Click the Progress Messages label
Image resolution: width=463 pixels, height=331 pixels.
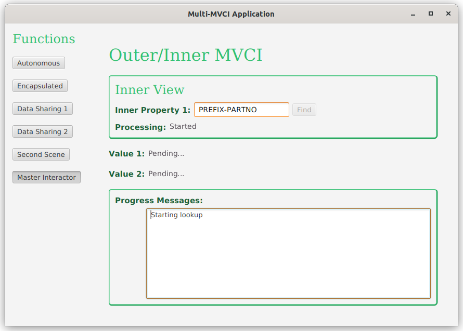[x=159, y=201]
